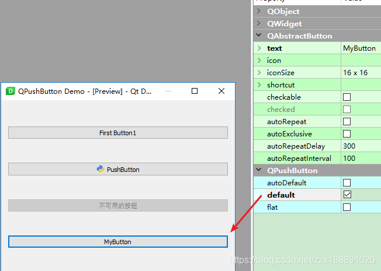Select the autoRepeatInterval property name

click(299, 159)
